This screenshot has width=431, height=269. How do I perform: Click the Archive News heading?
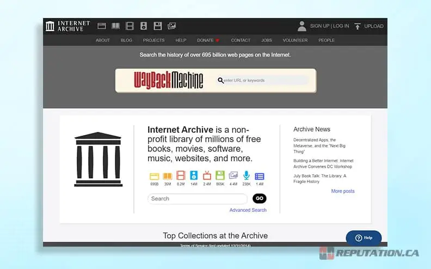click(312, 129)
